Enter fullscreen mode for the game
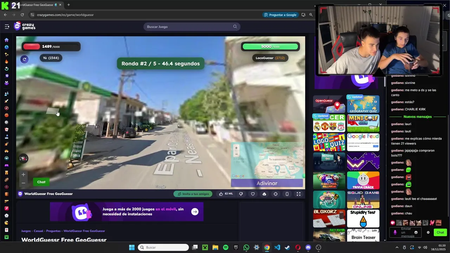This screenshot has height=253, width=450. 298,194
